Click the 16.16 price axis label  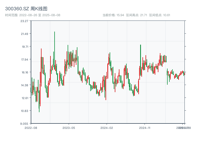pos(25,72)
